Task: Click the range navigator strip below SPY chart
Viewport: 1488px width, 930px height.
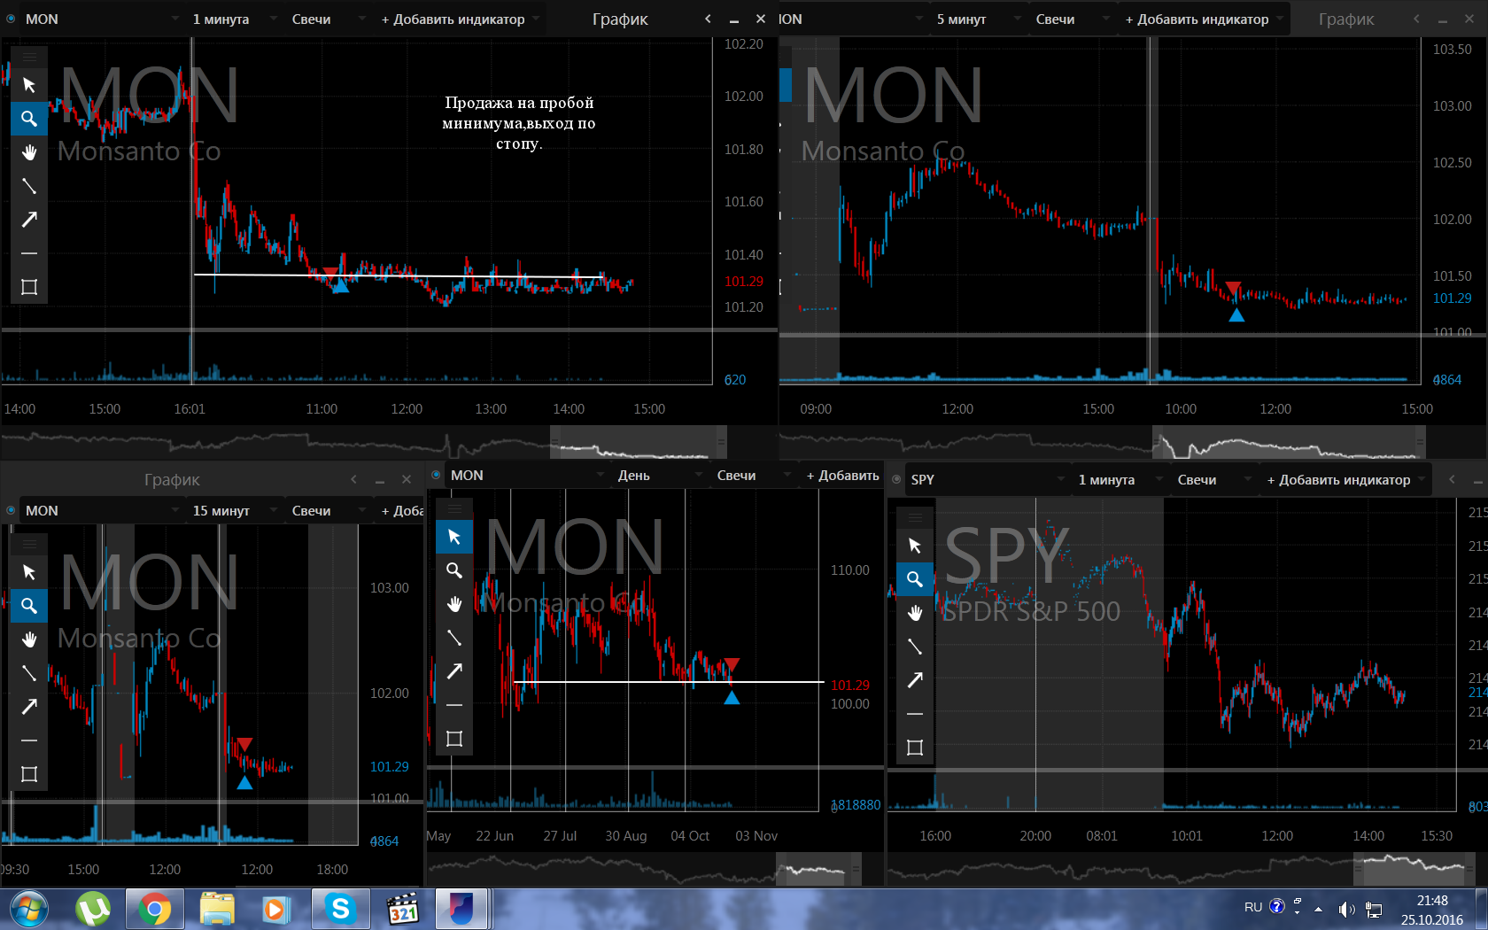Action: [1187, 868]
